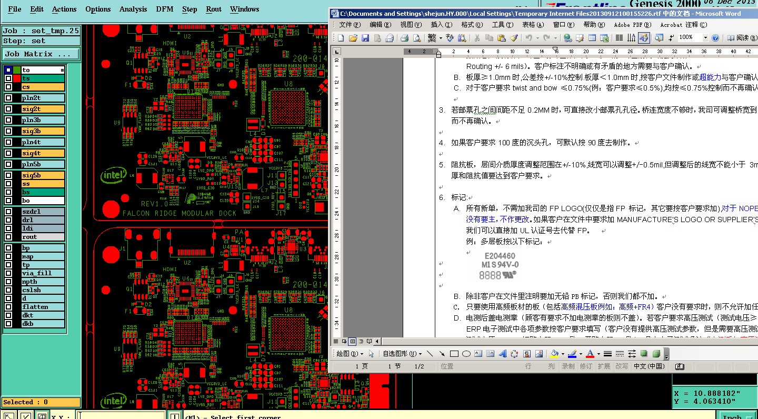Screen dimensions: 758x419
Task: Click the Insert WordArt icon
Action: [503, 354]
